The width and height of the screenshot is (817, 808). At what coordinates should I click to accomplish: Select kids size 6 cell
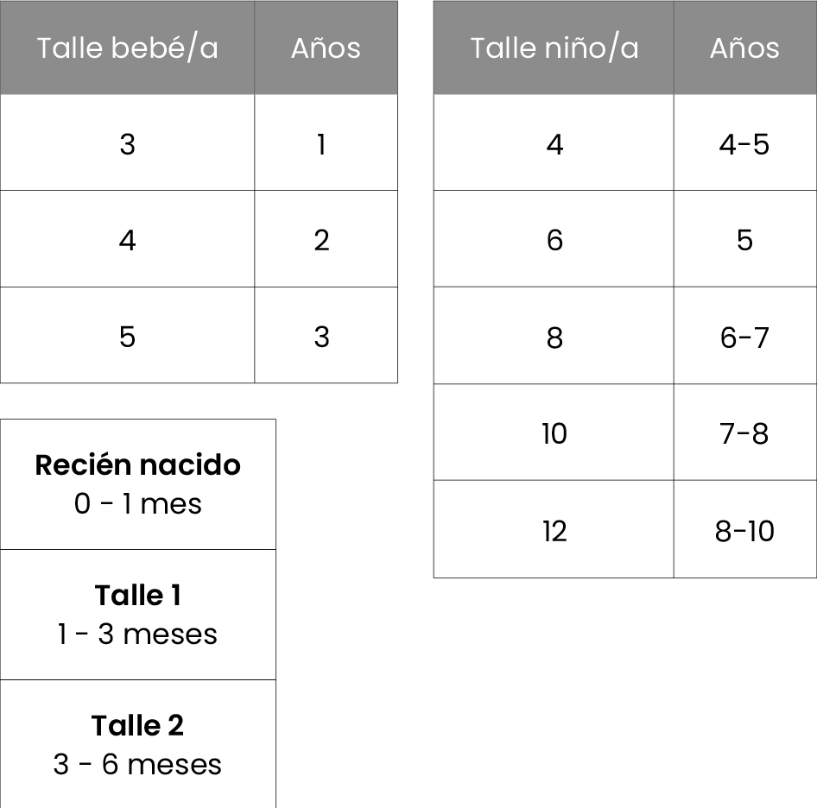pos(554,238)
